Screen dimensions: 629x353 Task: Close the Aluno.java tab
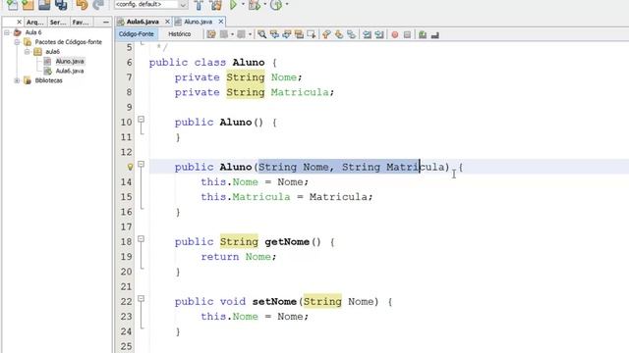point(220,22)
